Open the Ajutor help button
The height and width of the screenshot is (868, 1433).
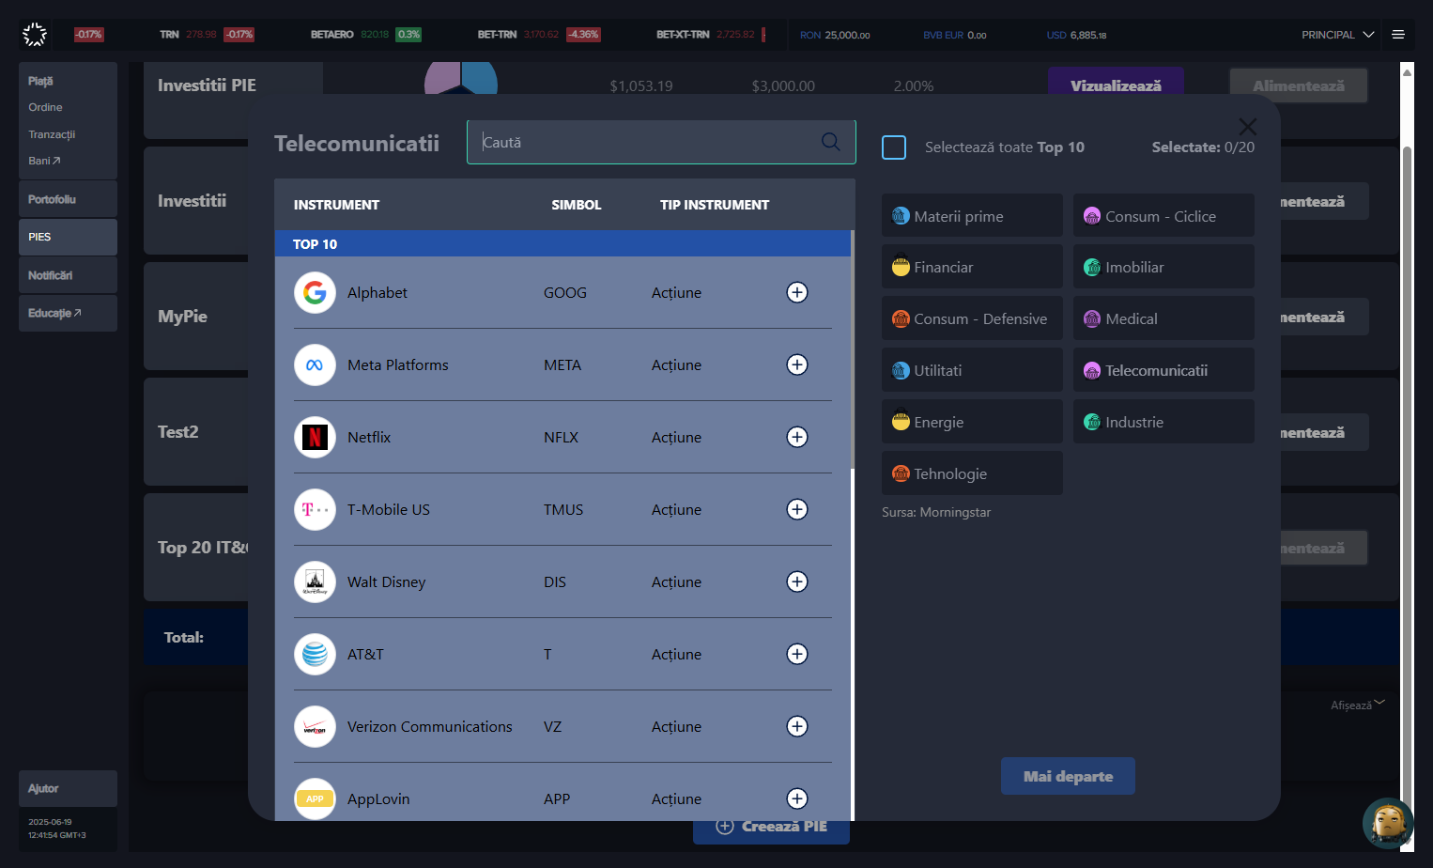(68, 788)
